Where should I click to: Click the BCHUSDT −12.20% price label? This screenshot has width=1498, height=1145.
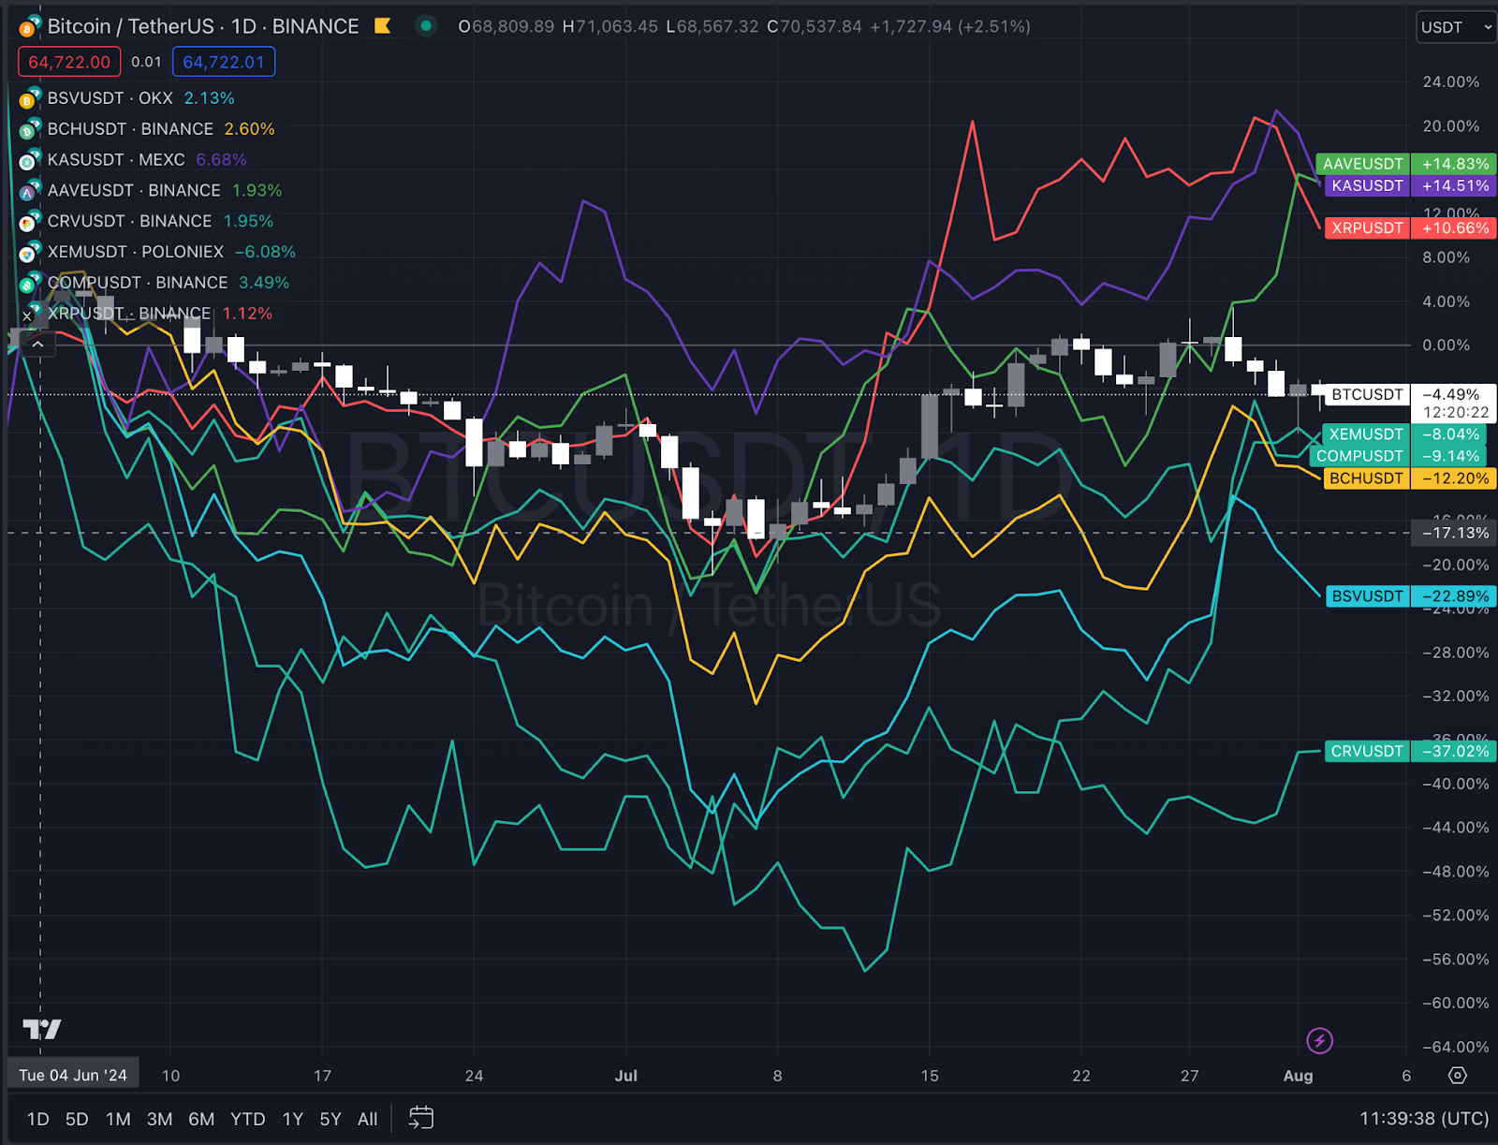[x=1409, y=478]
